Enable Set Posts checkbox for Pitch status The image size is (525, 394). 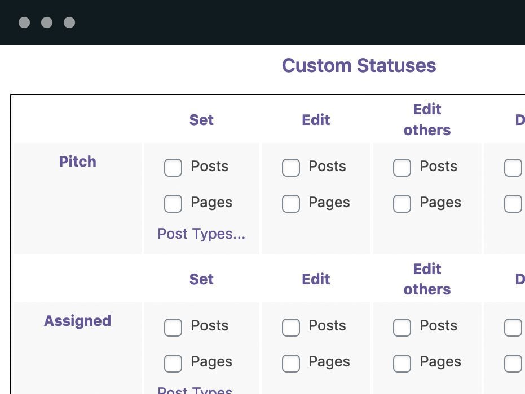pyautogui.click(x=173, y=168)
